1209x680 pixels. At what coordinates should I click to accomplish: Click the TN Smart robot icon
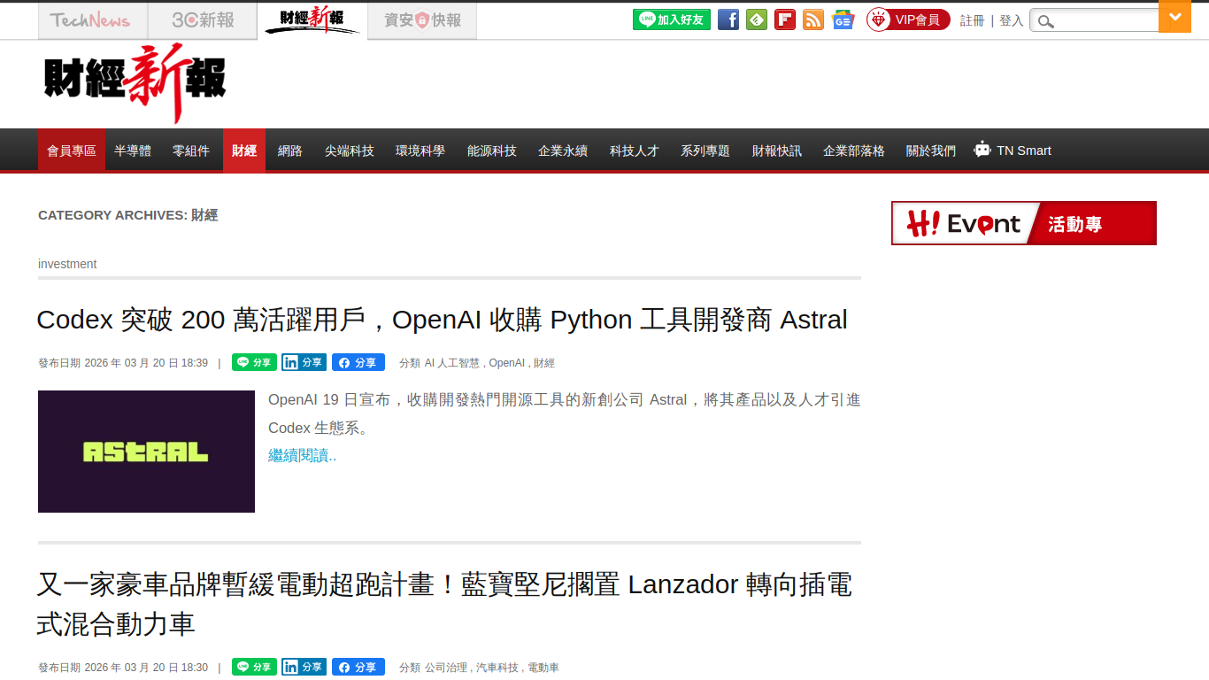click(x=982, y=150)
